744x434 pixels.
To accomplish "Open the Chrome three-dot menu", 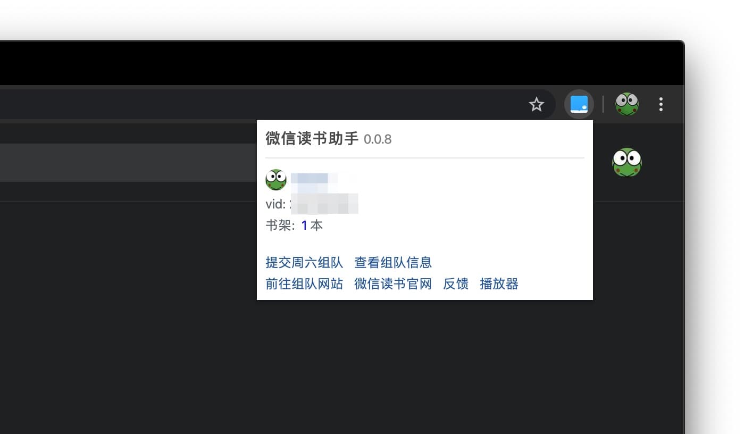I will tap(661, 104).
